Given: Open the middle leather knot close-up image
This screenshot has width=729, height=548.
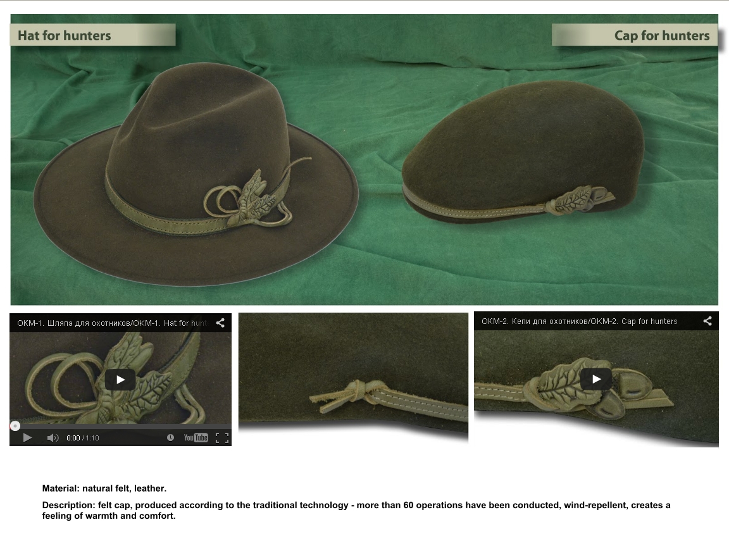Looking at the screenshot, I should click(x=353, y=373).
